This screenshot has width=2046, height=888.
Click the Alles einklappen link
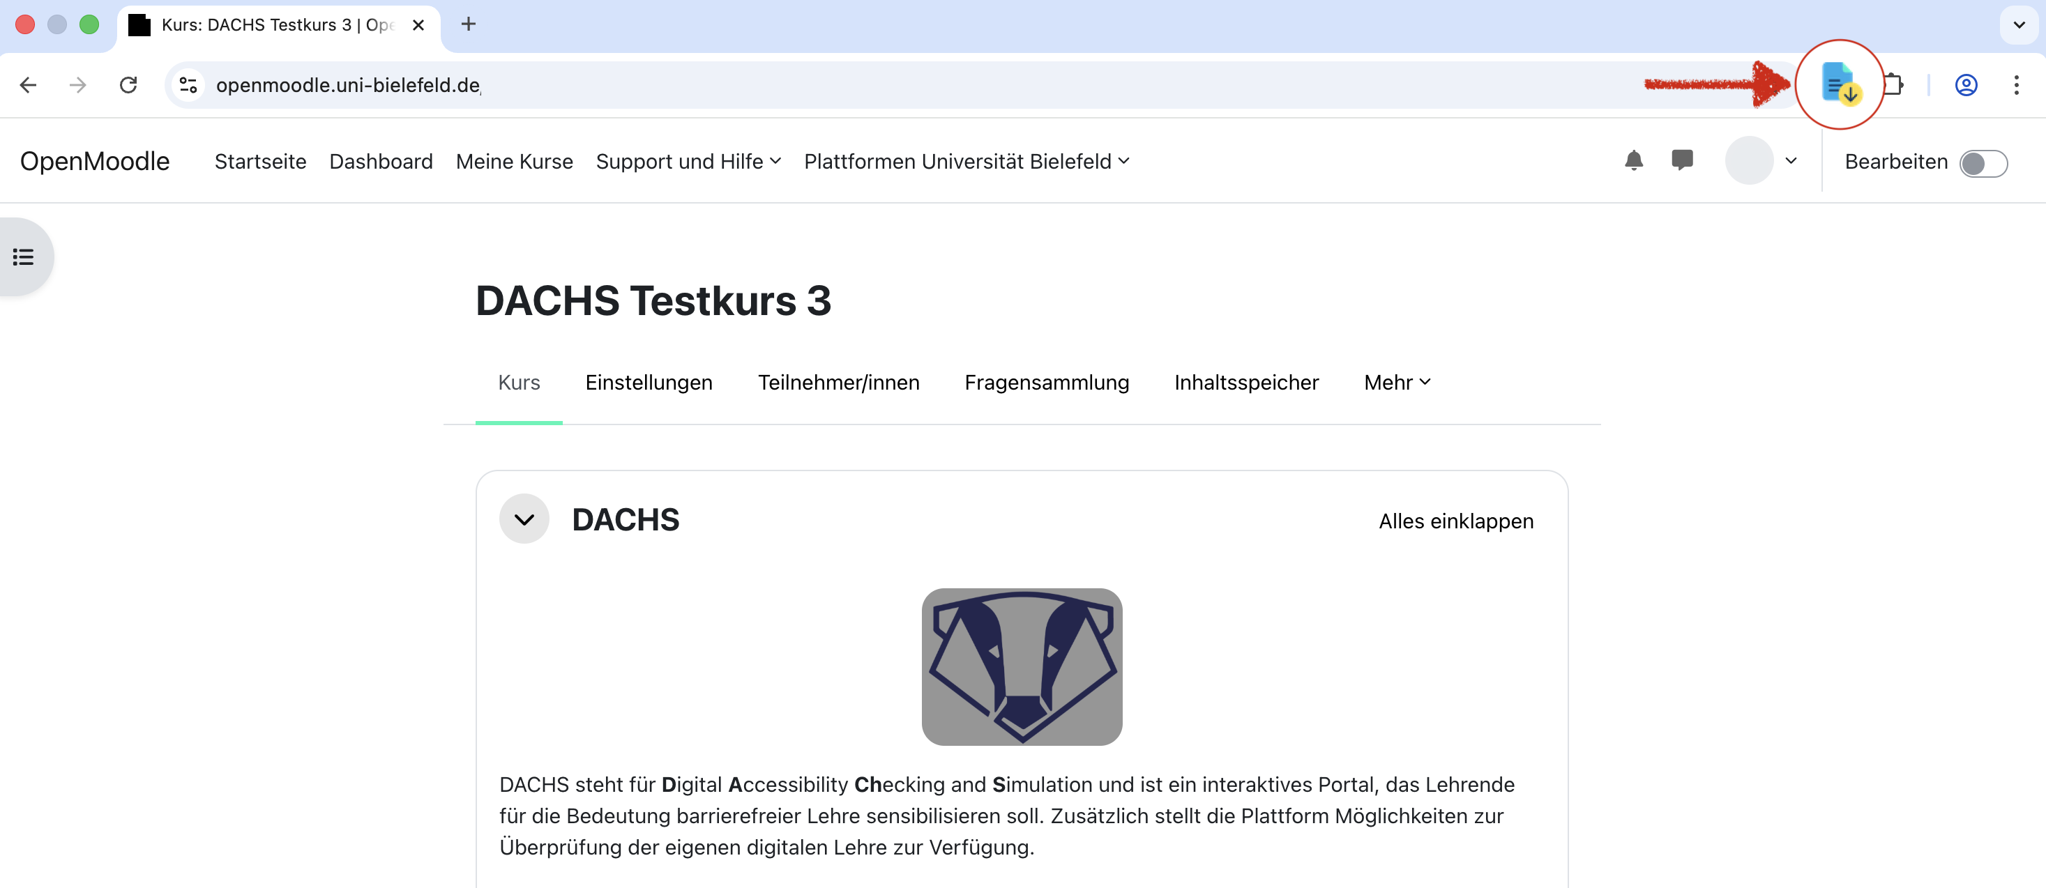coord(1456,521)
